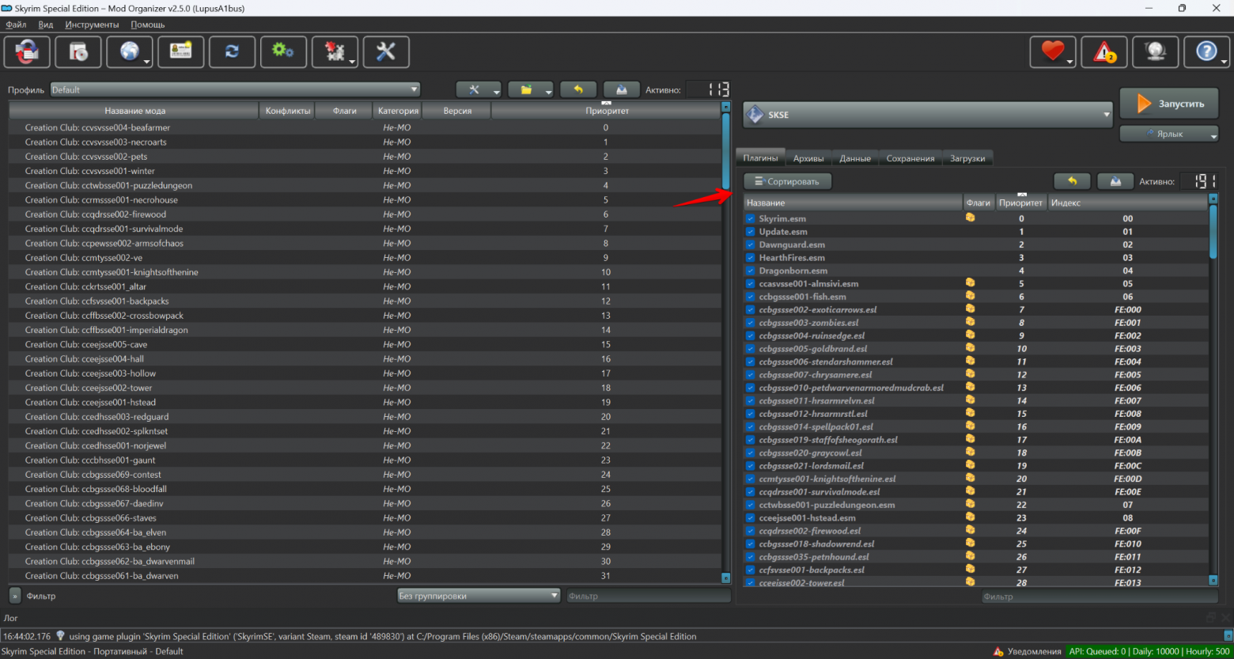Click the Запустить run button

tap(1169, 104)
